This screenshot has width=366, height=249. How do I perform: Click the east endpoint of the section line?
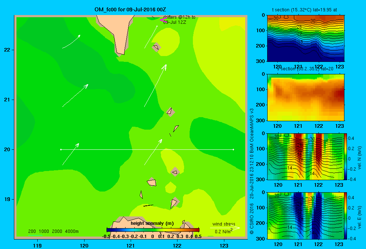pyautogui.click(x=234, y=149)
